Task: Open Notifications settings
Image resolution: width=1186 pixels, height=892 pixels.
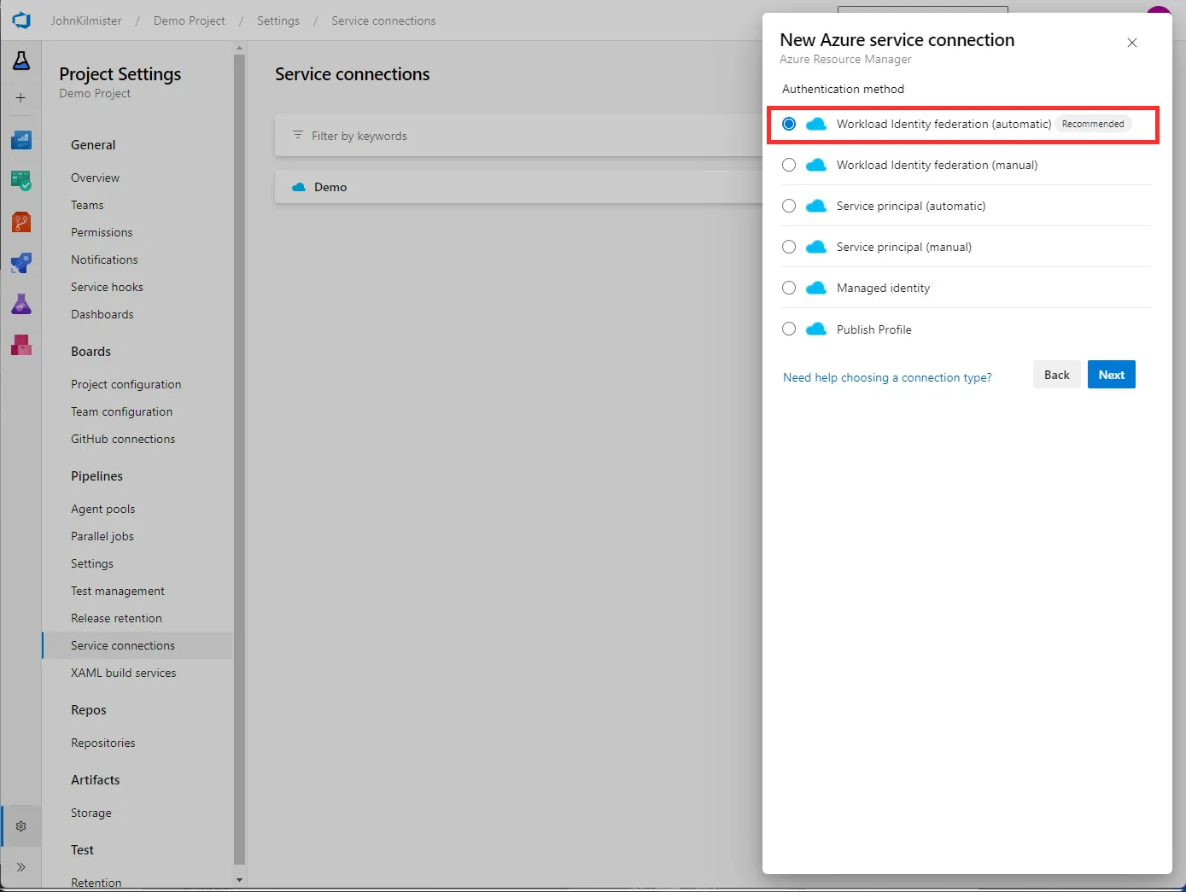Action: pyautogui.click(x=104, y=259)
